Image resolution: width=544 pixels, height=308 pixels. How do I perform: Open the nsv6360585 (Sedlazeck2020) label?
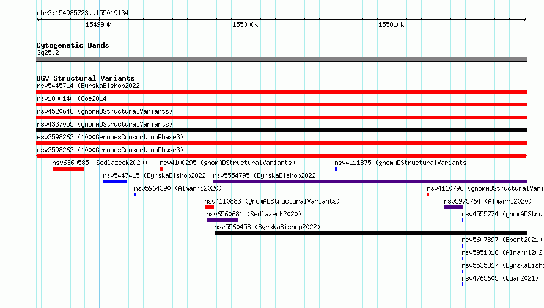[x=100, y=163]
